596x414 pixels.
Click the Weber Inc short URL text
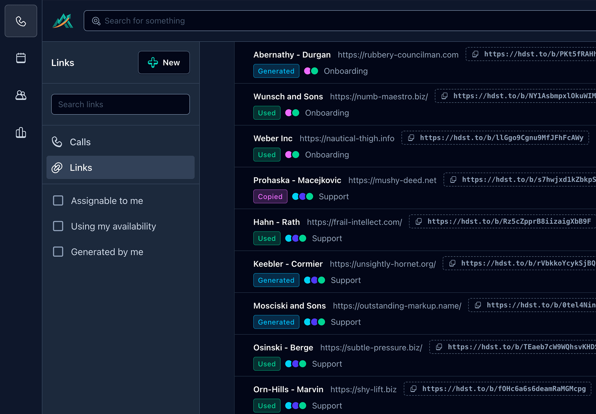point(502,138)
